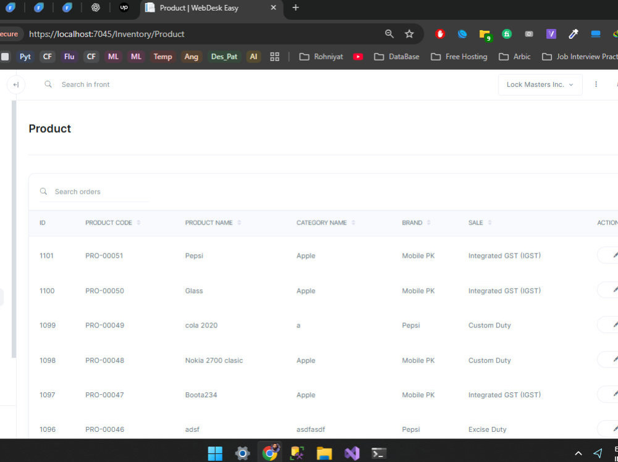Bookmark this page with the star icon
Image resolution: width=618 pixels, height=462 pixels.
tap(410, 34)
